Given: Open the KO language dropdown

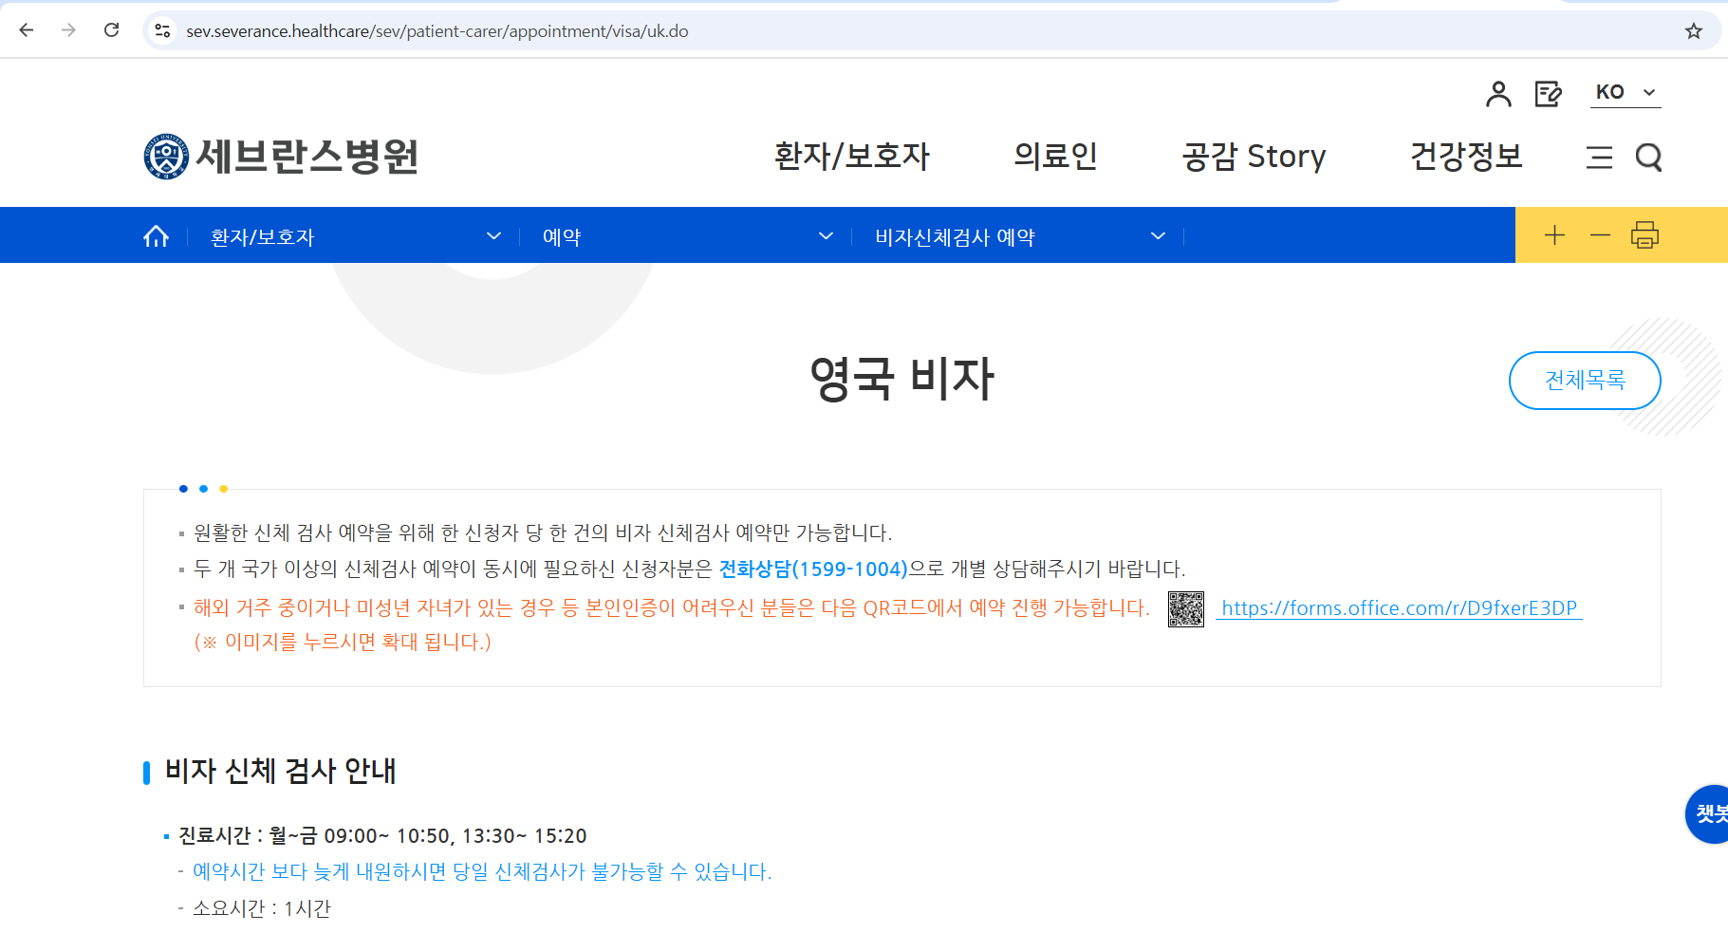Looking at the screenshot, I should (1625, 92).
